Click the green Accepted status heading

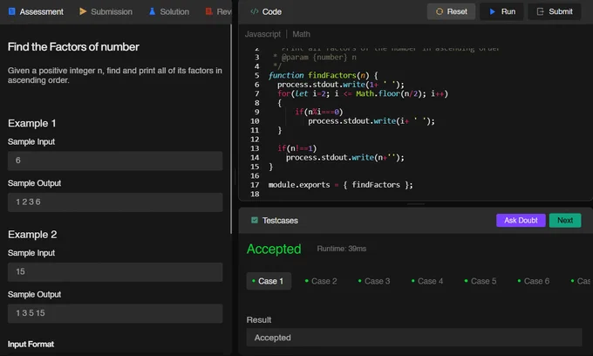point(274,249)
